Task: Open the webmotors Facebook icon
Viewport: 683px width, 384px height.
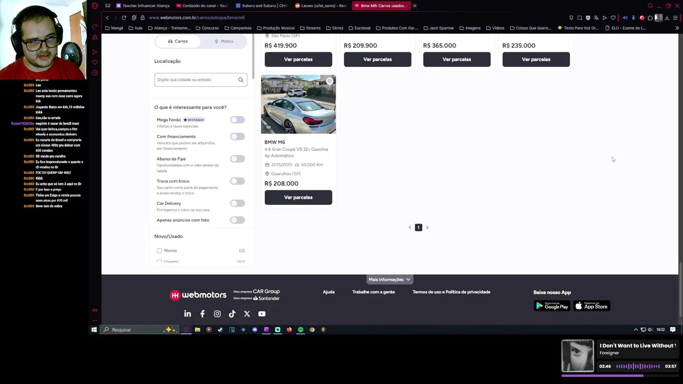Action: tap(202, 314)
